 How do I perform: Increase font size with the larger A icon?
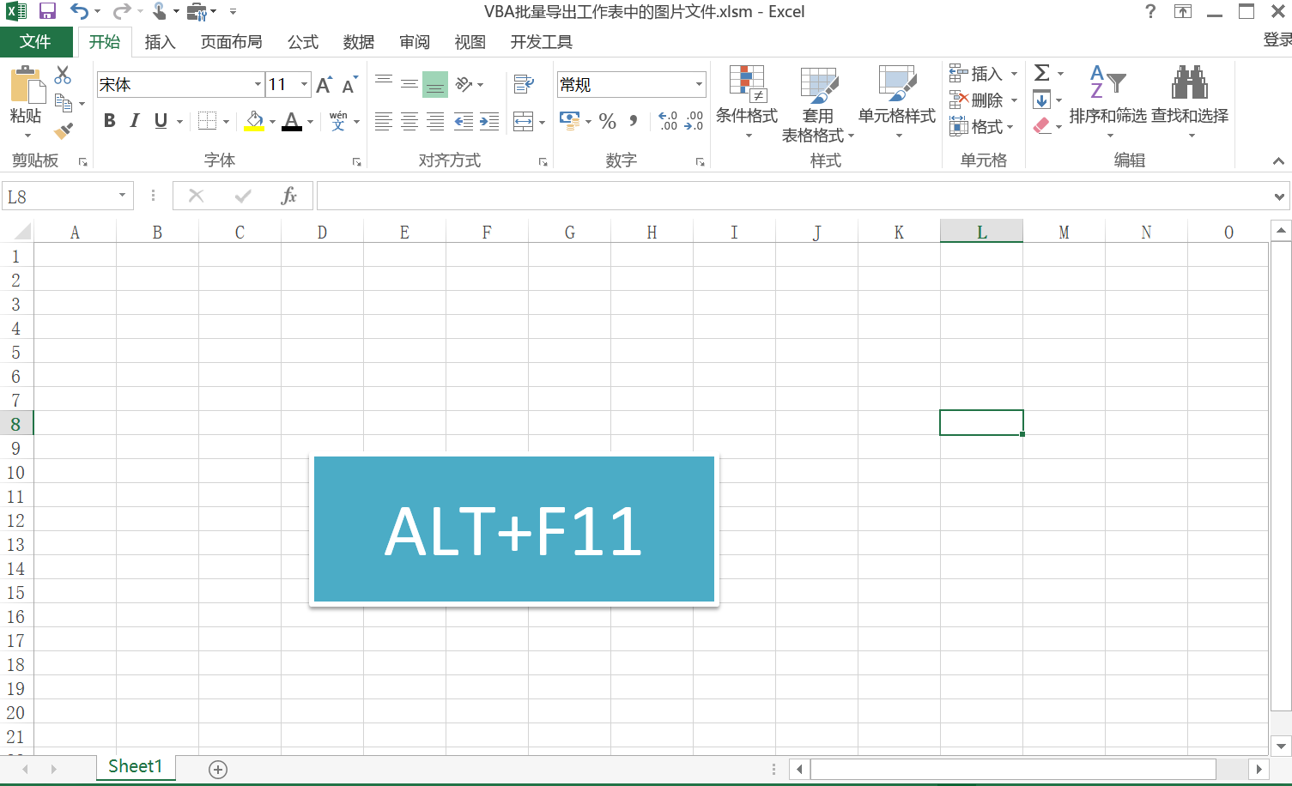pyautogui.click(x=324, y=85)
